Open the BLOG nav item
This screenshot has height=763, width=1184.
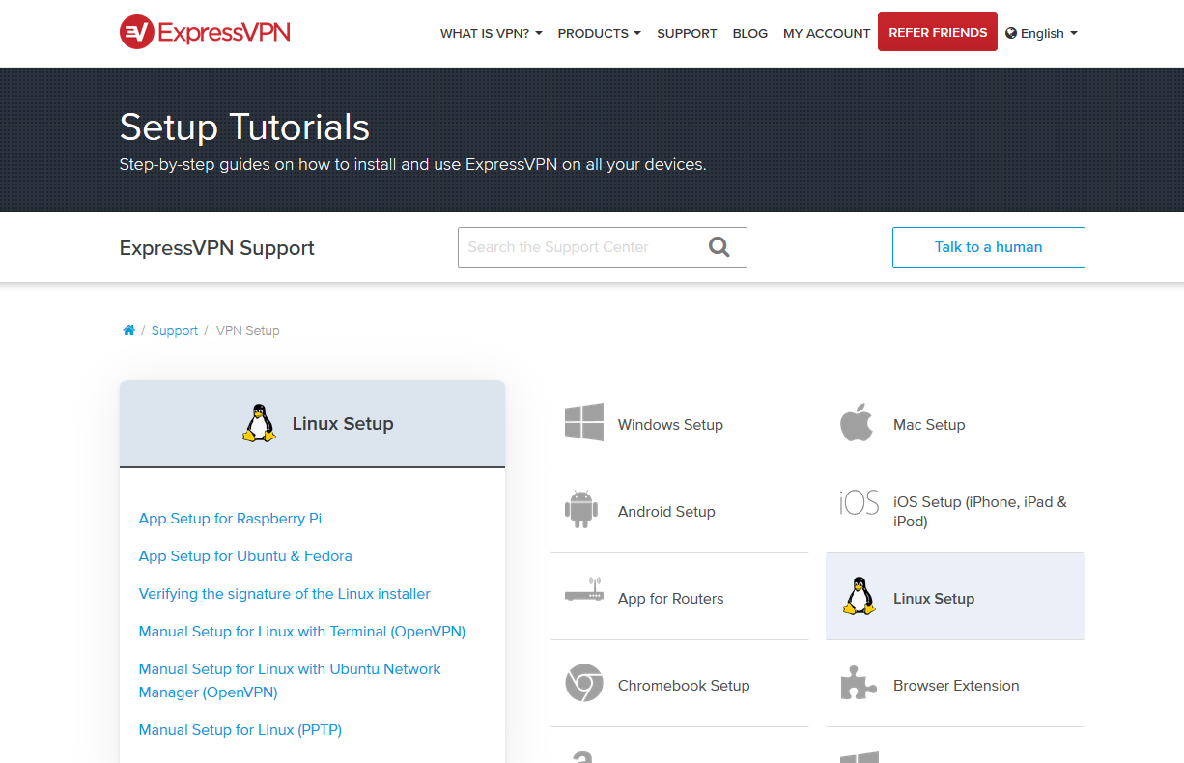click(750, 33)
